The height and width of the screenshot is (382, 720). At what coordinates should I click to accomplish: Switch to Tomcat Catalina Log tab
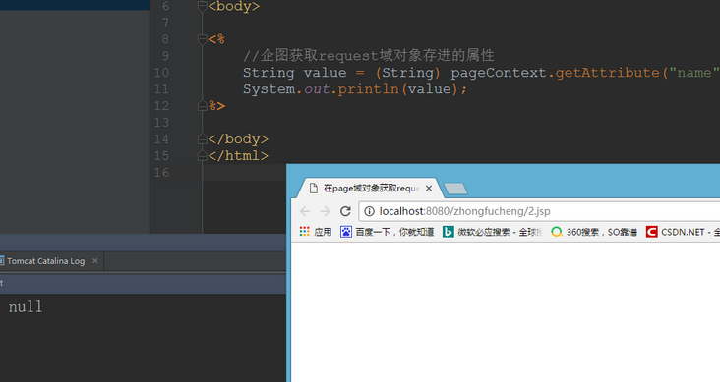[x=45, y=261]
